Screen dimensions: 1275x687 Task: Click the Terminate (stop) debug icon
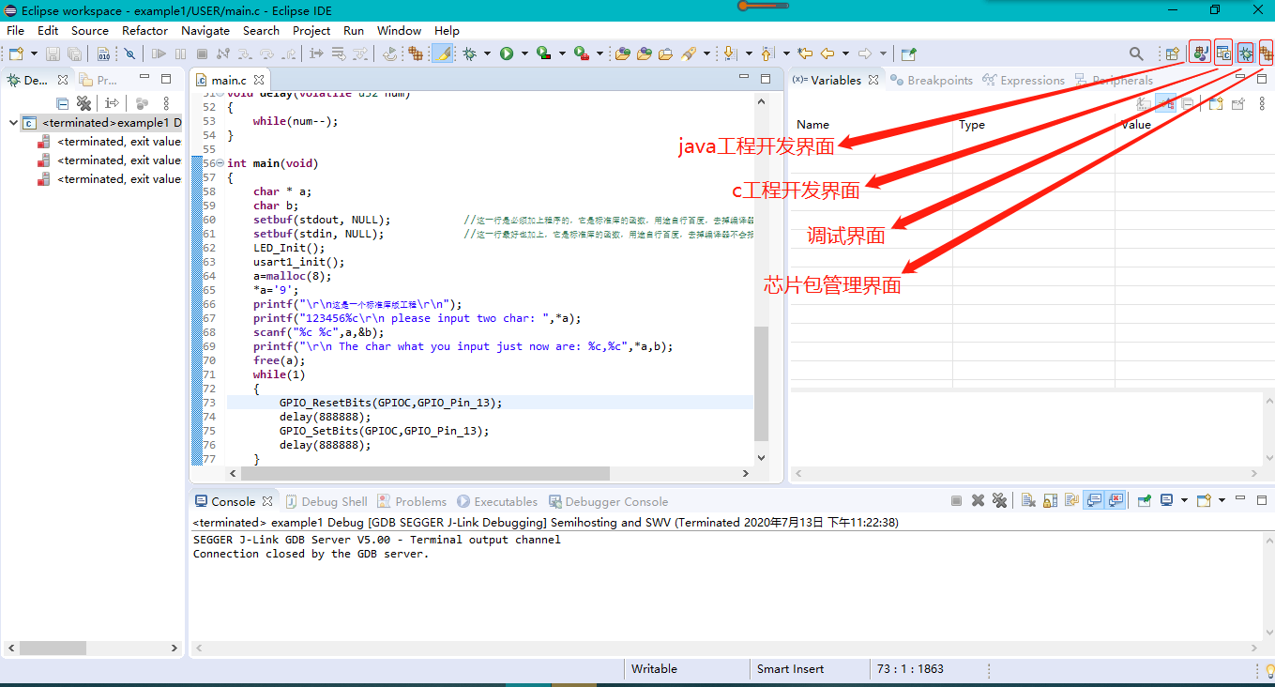pos(202,53)
